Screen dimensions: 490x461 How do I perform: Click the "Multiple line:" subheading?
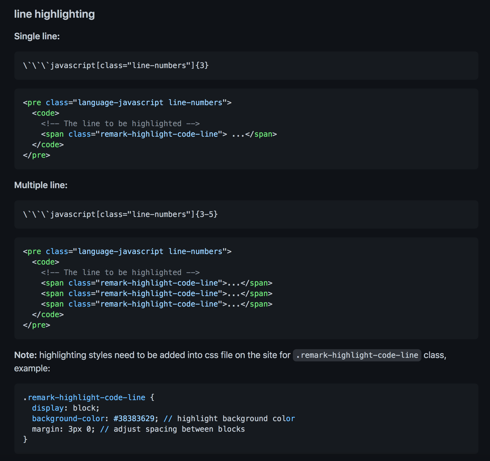41,185
